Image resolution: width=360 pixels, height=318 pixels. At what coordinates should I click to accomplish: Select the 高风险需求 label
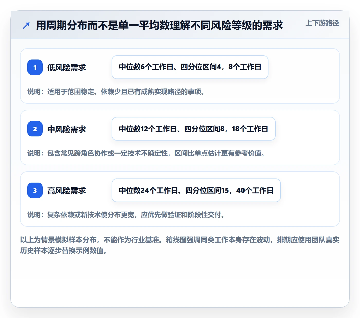[67, 191]
